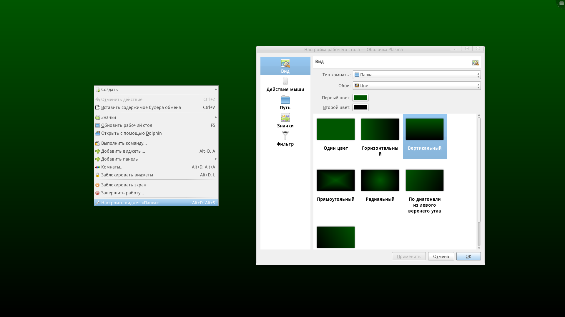565x317 pixels.
Task: Open the Вид settings page icon
Action: 285,63
